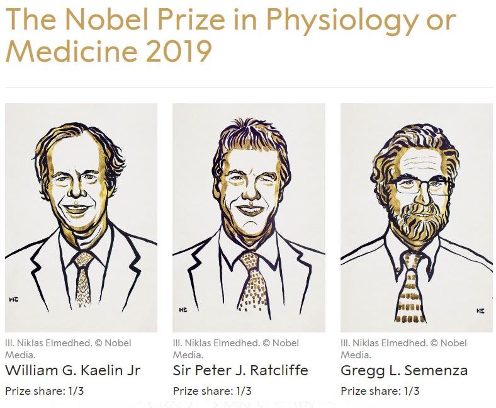Open Sir Peter J. Ratcliffe's portrait illustration
This screenshot has height=408, width=496.
[249, 217]
